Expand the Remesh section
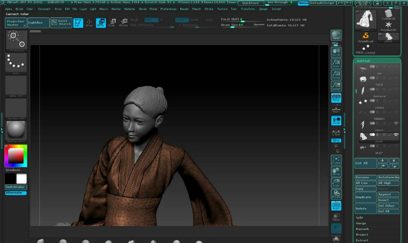 click(362, 229)
